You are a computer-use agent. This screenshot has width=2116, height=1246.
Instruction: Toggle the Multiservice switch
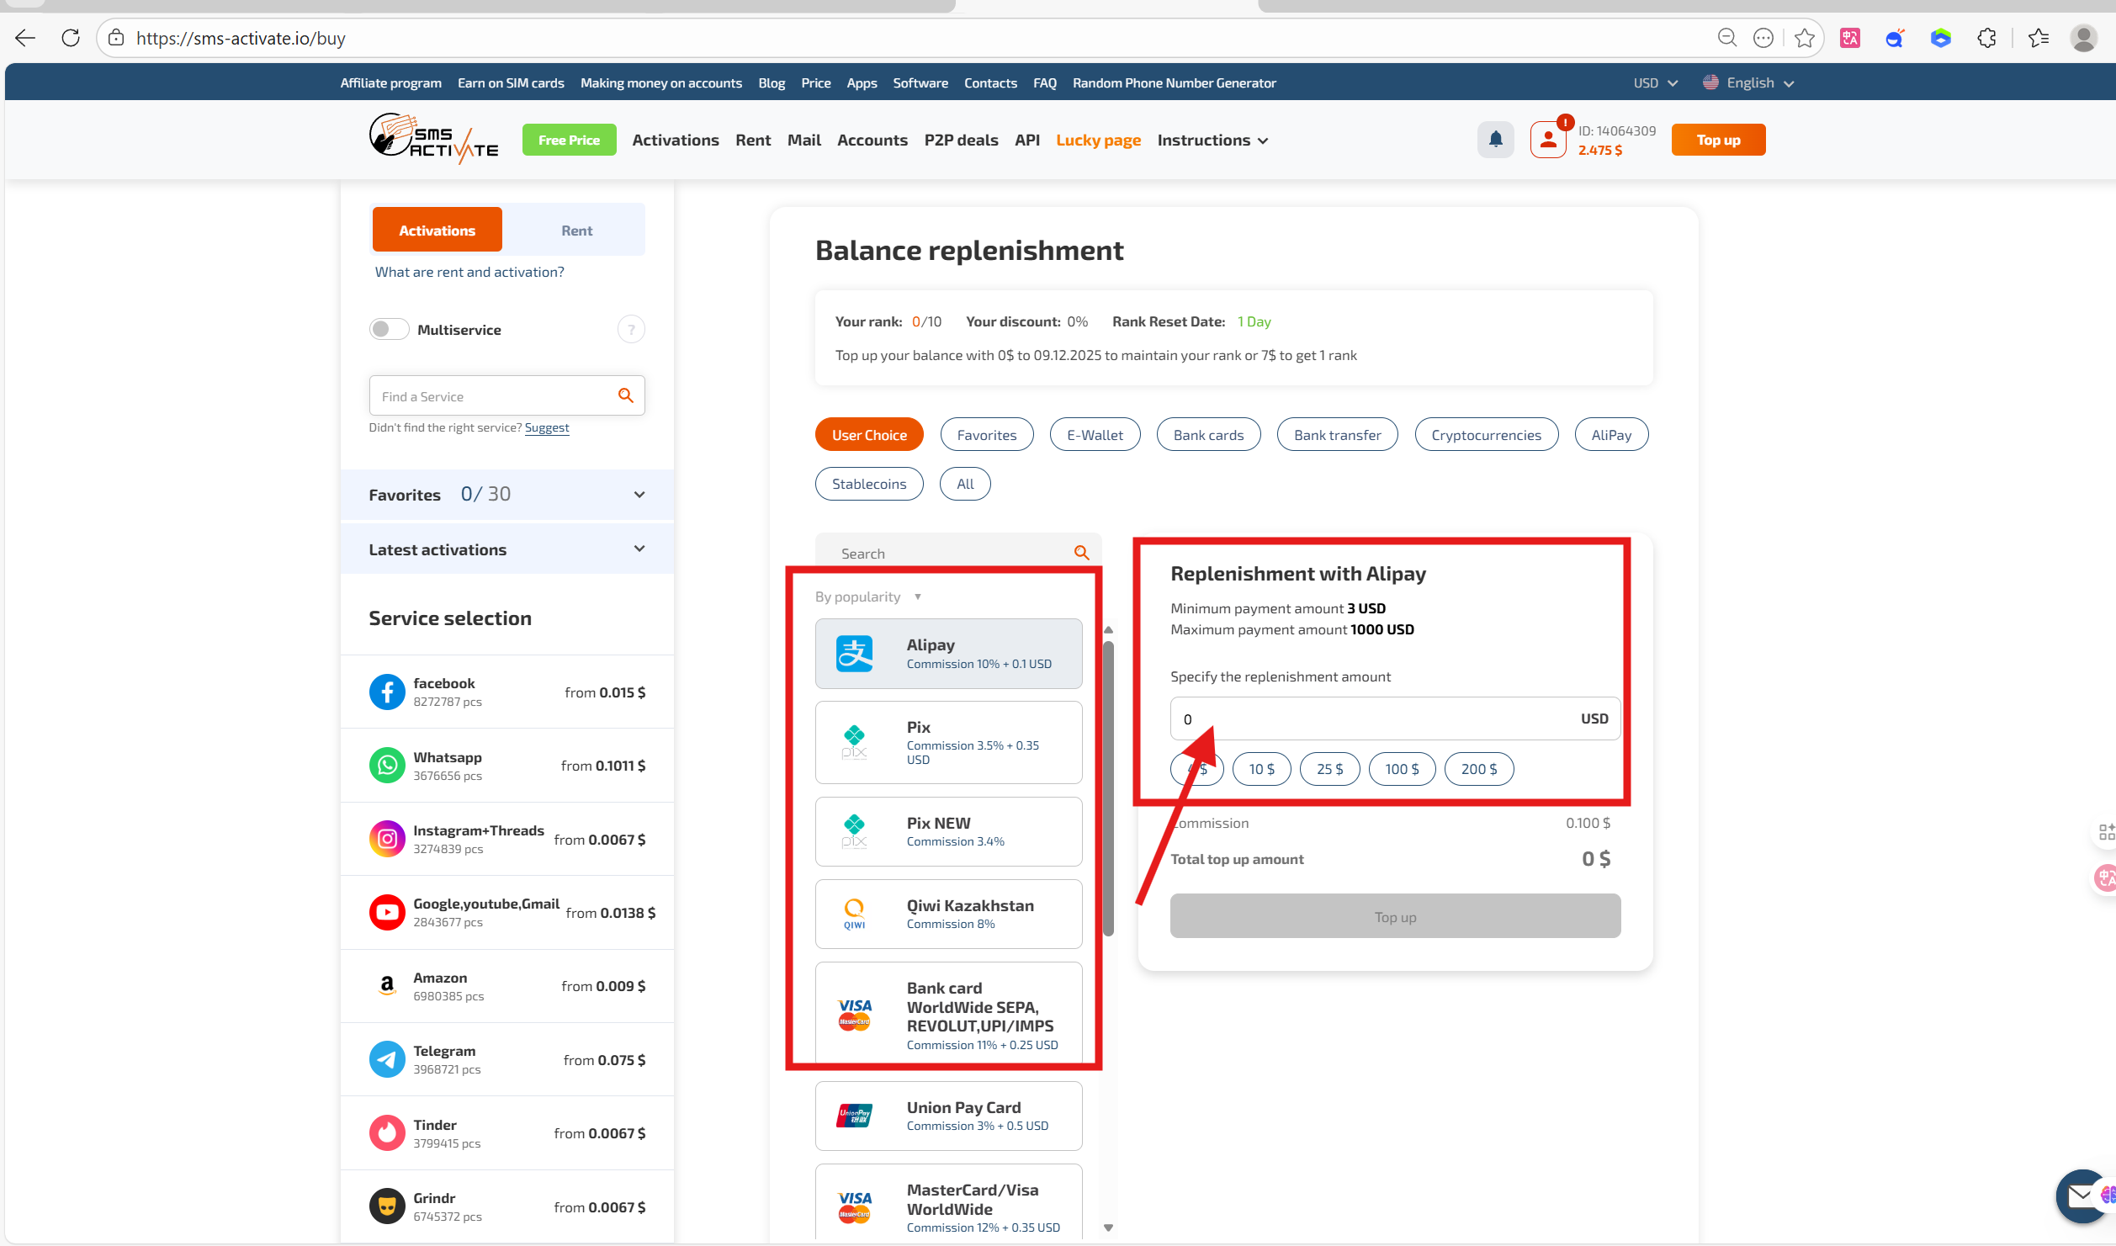389,330
